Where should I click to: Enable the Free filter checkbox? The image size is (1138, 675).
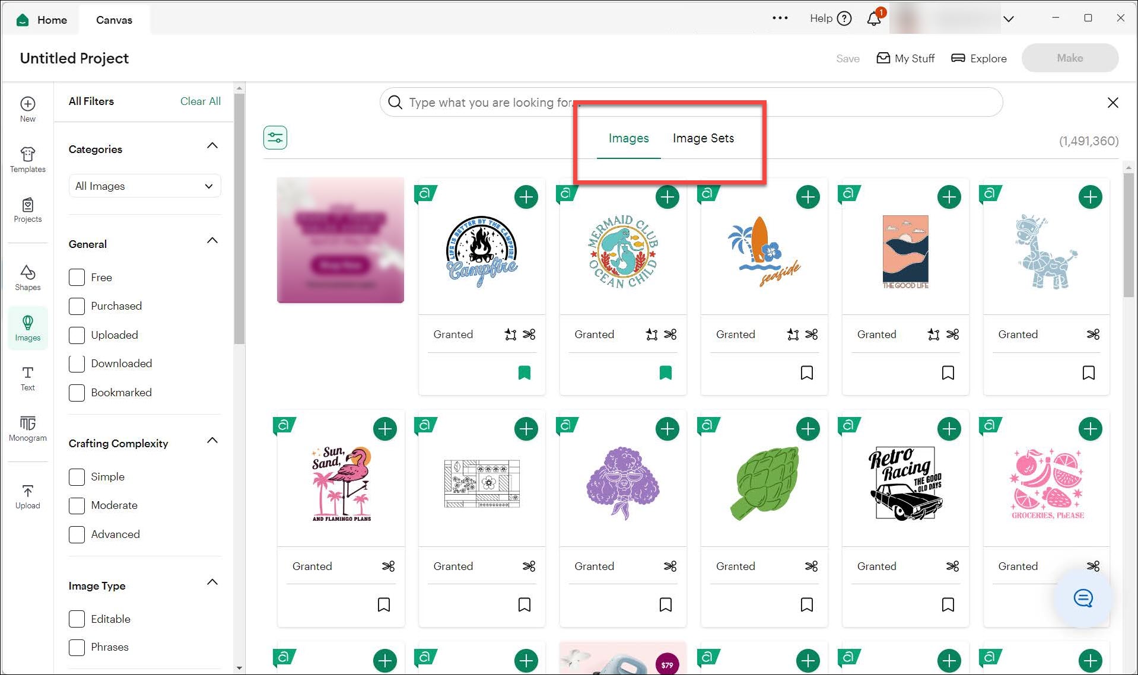tap(77, 277)
